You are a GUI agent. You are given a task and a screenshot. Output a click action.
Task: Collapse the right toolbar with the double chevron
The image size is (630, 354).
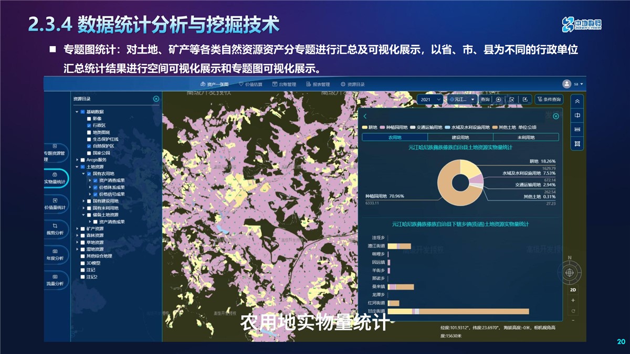577,101
